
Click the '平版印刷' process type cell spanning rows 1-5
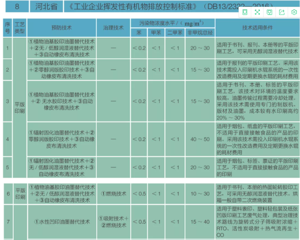pyautogui.click(x=20, y=108)
